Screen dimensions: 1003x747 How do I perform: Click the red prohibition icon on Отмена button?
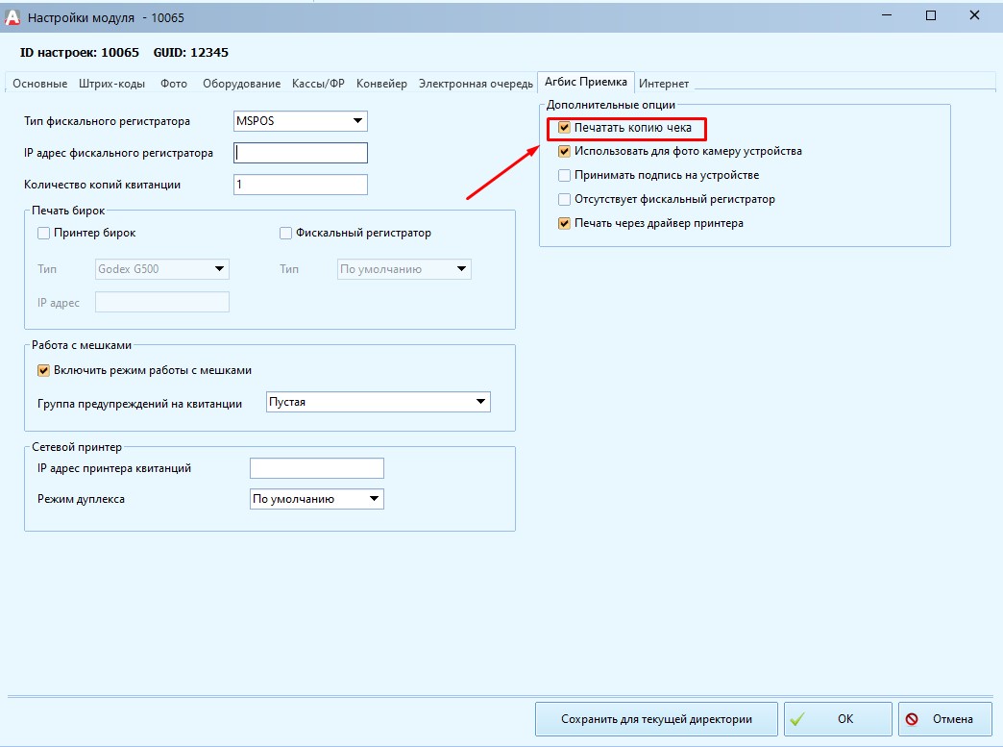pos(912,719)
